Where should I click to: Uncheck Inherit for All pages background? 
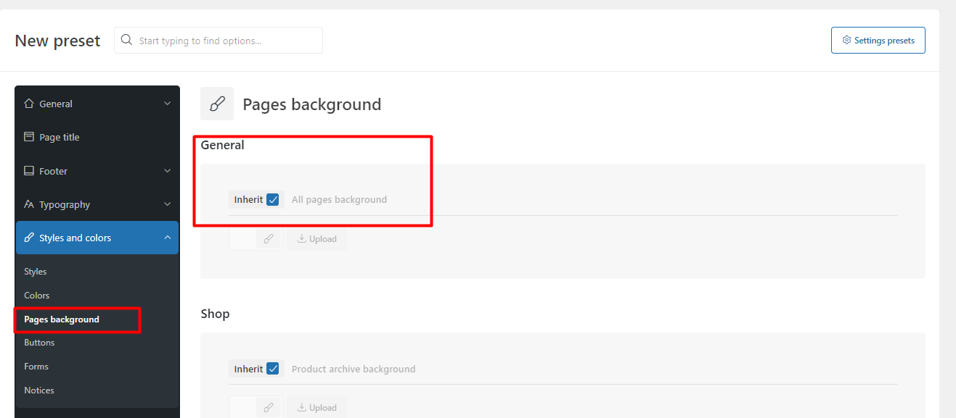[x=273, y=199]
